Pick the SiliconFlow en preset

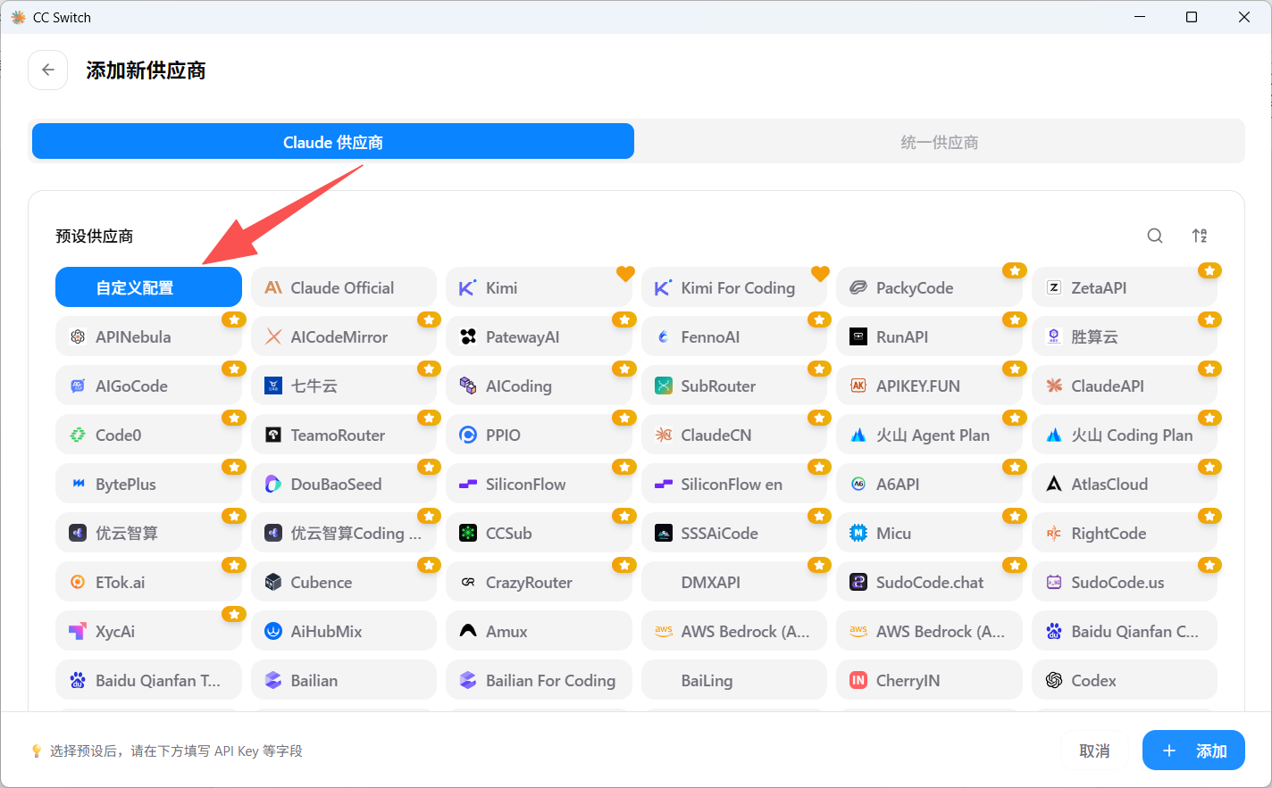pyautogui.click(x=734, y=484)
